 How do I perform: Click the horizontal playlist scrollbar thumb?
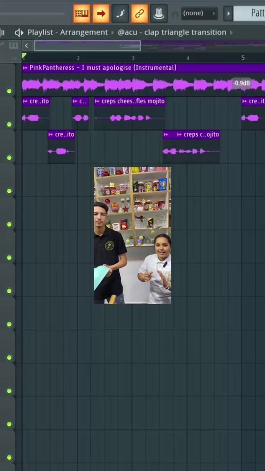click(x=87, y=46)
